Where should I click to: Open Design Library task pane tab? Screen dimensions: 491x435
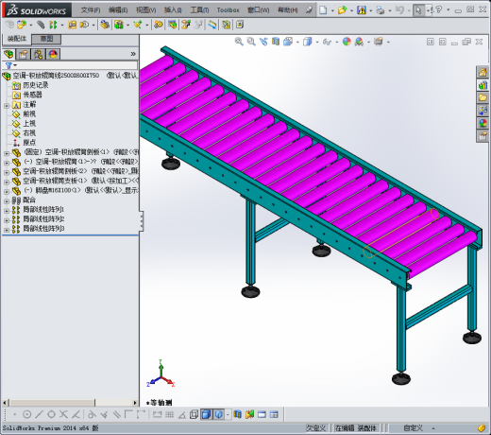tap(483, 85)
